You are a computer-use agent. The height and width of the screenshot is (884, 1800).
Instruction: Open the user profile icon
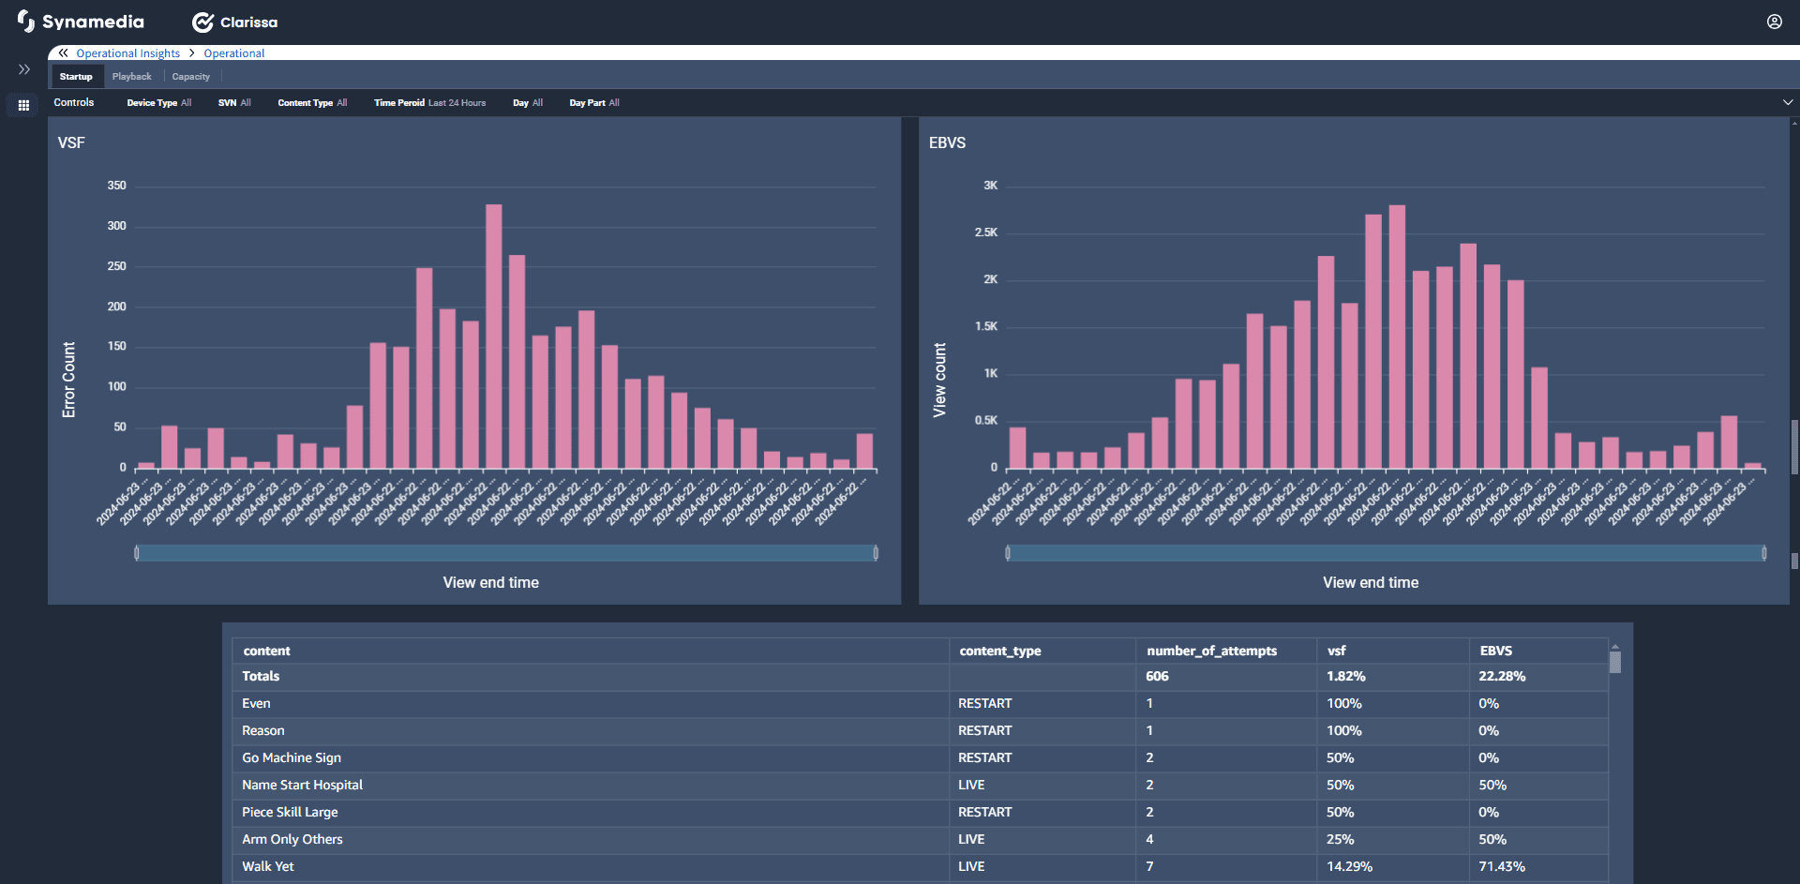click(1774, 22)
